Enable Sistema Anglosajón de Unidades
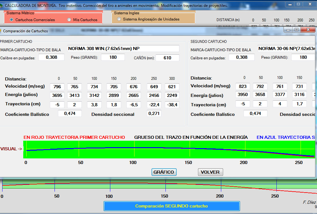Screen dimensions: 317x214 point(119,19)
